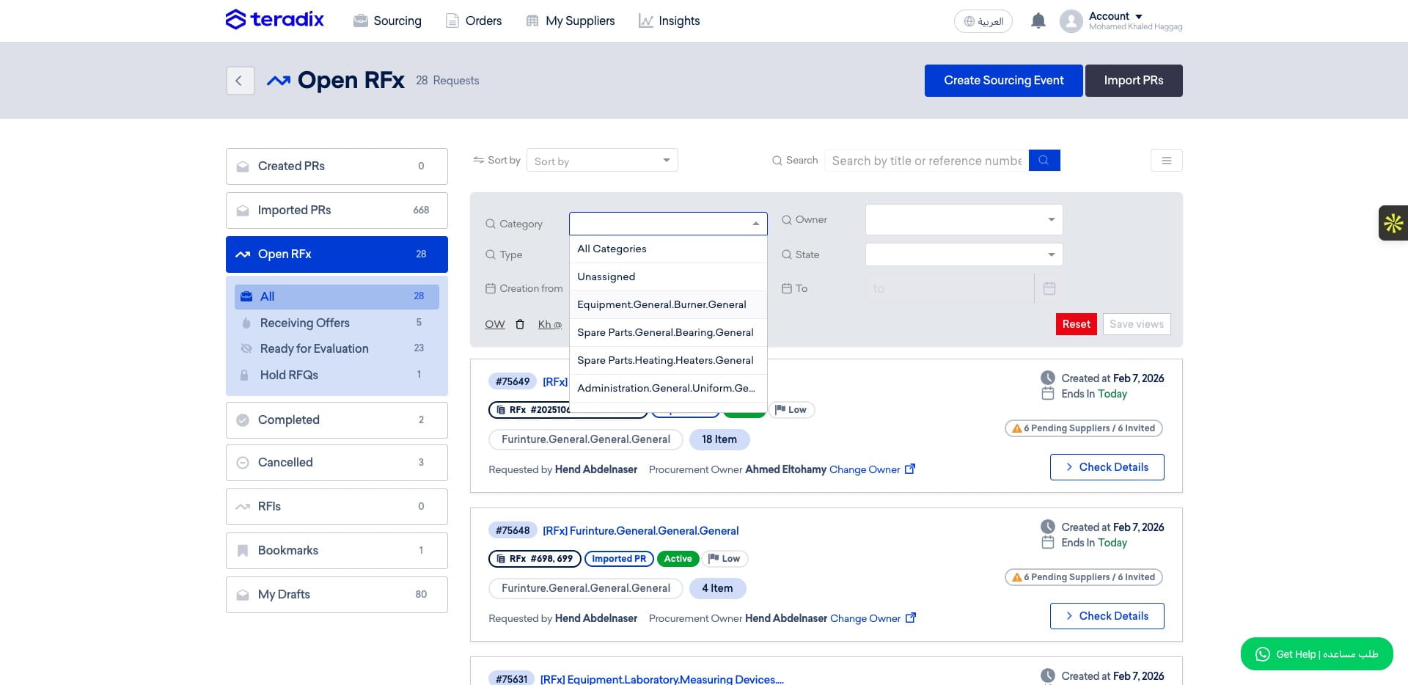
Task: Click the 18 Item badge
Action: (x=719, y=439)
